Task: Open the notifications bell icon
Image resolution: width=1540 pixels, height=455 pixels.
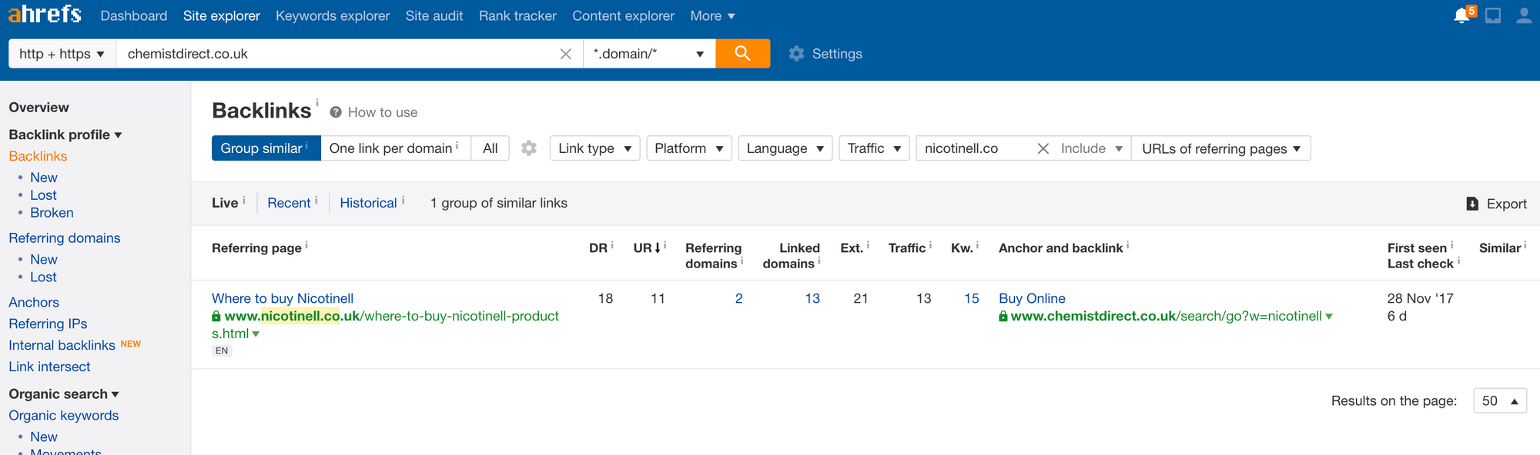Action: [1461, 15]
